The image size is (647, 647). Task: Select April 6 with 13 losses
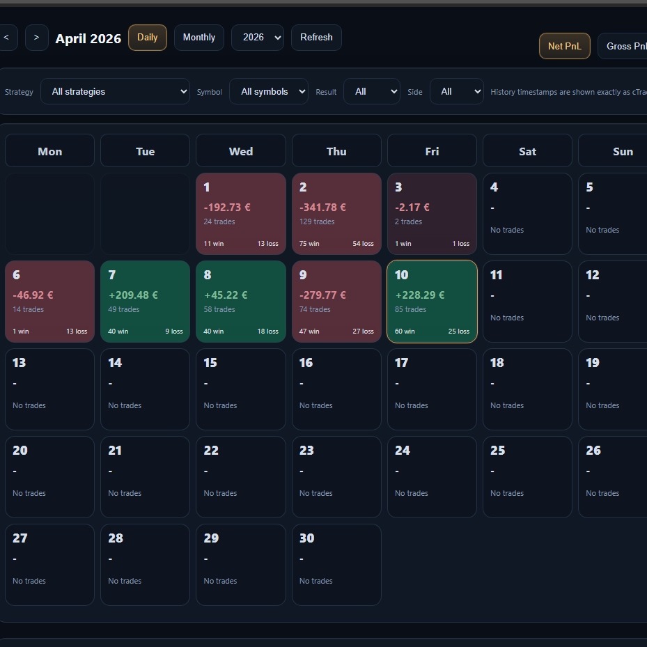coord(49,302)
